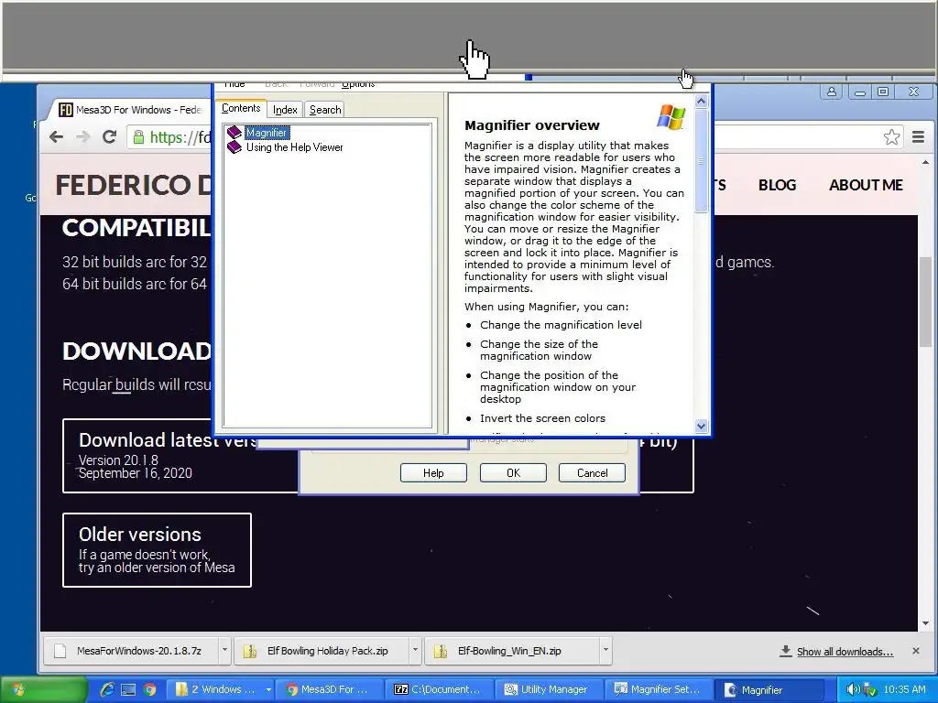Image resolution: width=938 pixels, height=703 pixels.
Task: Launch Internet Explorer from Quick Launch
Action: pyautogui.click(x=107, y=689)
